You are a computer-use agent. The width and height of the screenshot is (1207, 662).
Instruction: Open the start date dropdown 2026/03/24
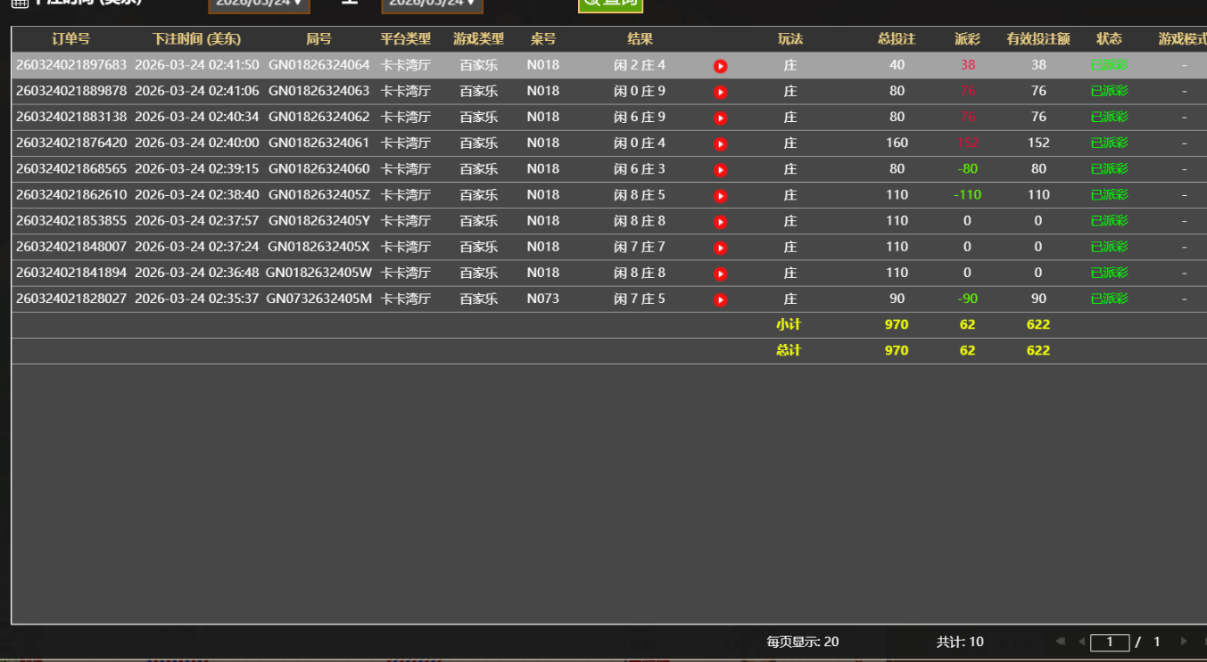(259, 5)
